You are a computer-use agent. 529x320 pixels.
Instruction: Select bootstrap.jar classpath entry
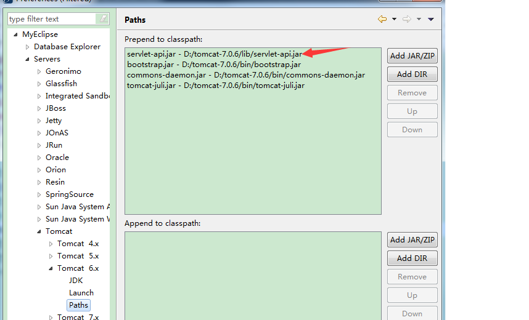(214, 65)
